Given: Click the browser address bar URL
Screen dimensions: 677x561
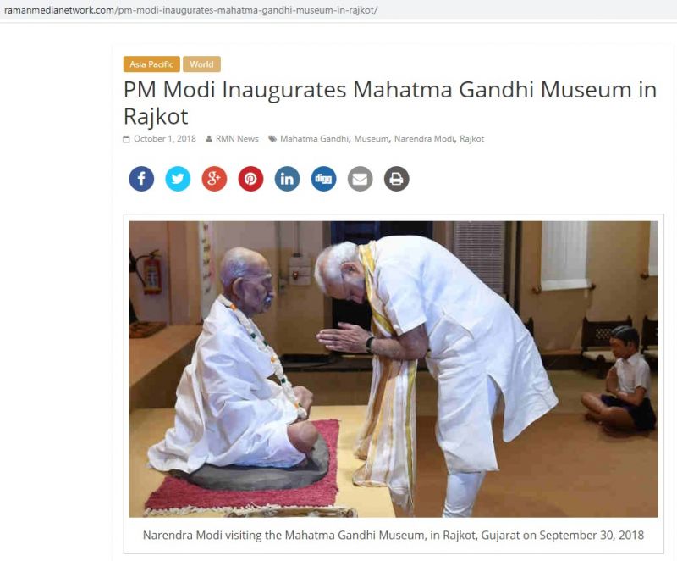Looking at the screenshot, I should click(x=190, y=10).
